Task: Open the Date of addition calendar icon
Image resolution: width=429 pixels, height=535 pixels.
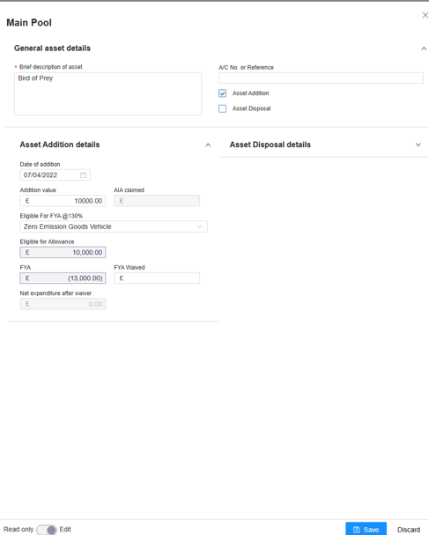Action: coord(83,175)
